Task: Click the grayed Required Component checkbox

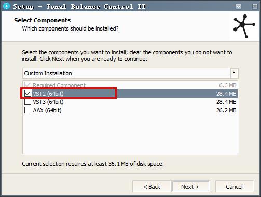Action: (28, 85)
